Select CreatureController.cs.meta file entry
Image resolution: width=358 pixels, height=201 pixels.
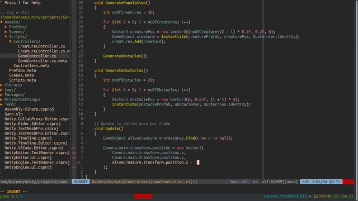tap(44, 51)
